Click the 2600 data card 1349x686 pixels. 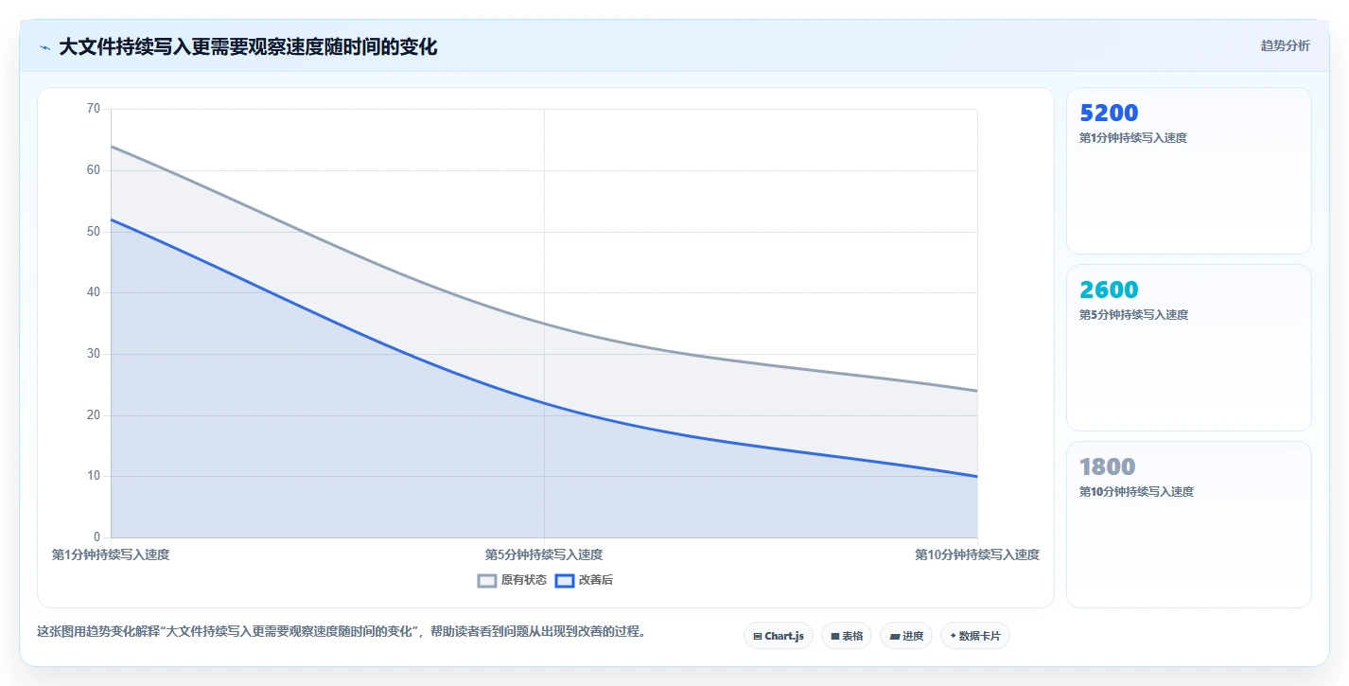tap(1189, 347)
